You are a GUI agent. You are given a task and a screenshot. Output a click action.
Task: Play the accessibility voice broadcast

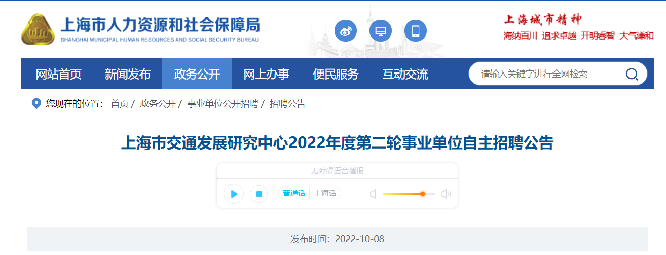[x=234, y=194]
